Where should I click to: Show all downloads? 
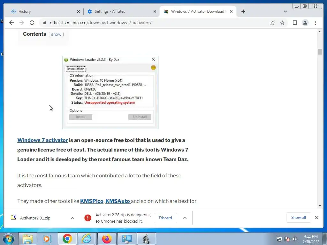(x=299, y=218)
